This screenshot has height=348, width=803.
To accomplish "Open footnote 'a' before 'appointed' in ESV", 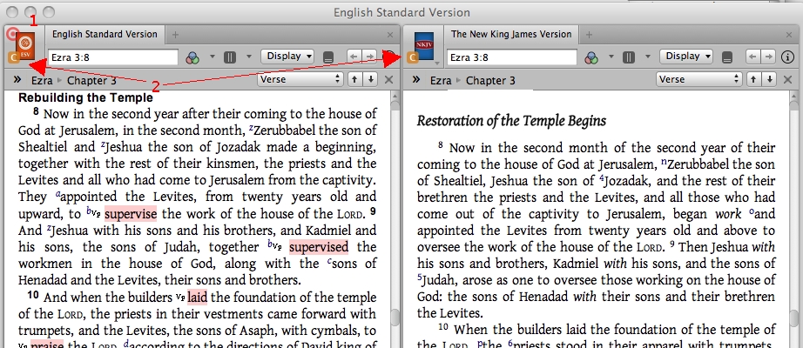I will pos(57,195).
